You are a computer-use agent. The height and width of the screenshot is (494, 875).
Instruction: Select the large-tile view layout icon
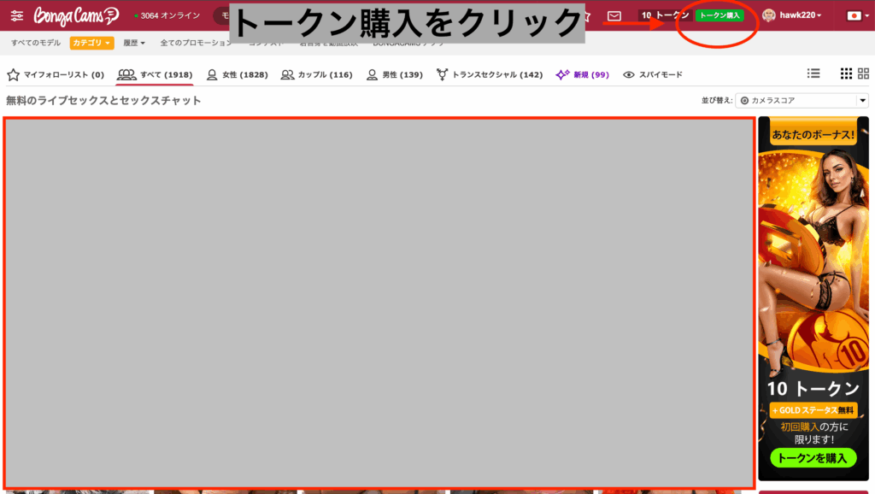[862, 74]
